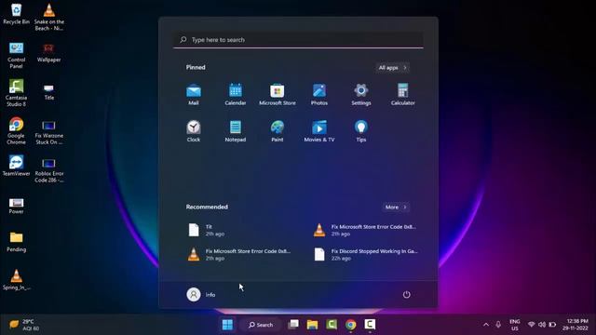
Task: Open the Clock app
Action: coord(194,131)
